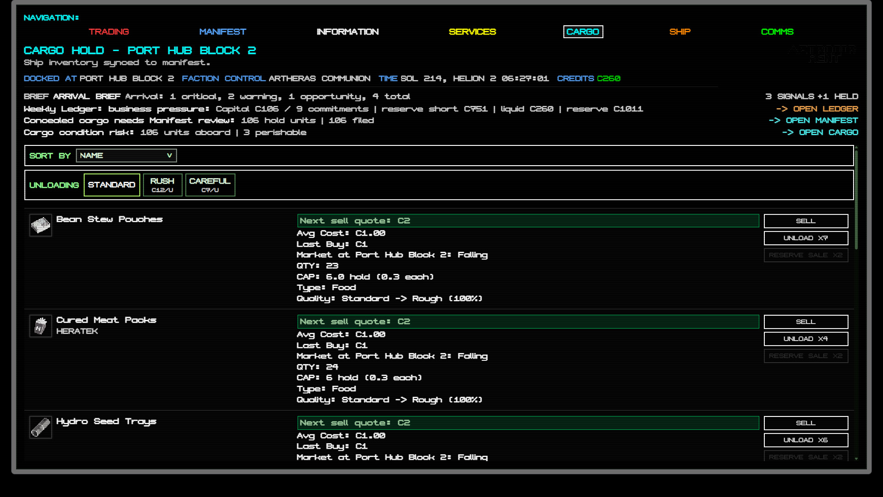The width and height of the screenshot is (883, 497).
Task: Select RUSH unloading mode
Action: pyautogui.click(x=162, y=185)
